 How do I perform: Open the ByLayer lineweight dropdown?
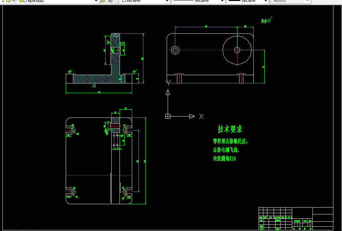248,1
